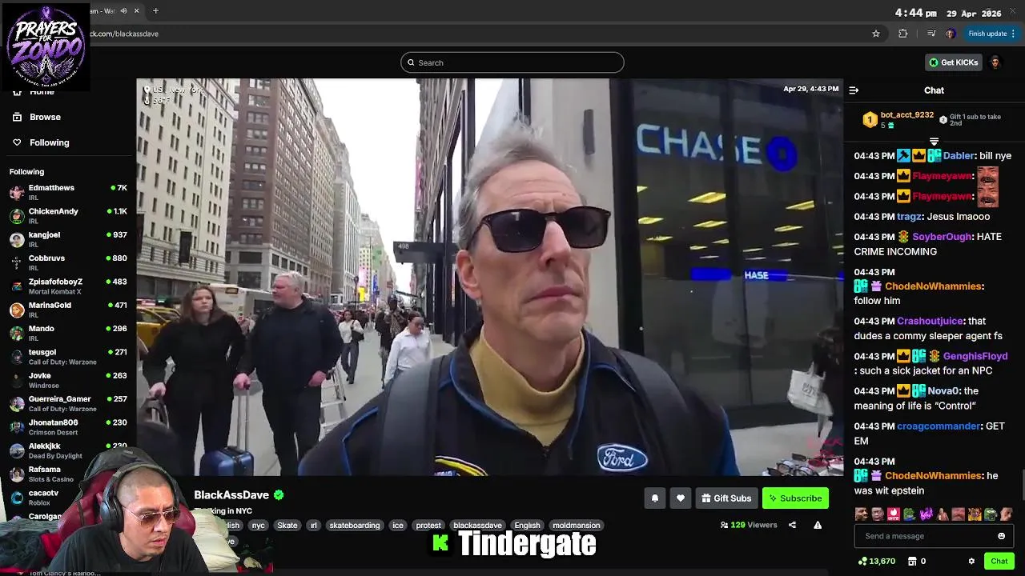1025x576 pixels.
Task: Click the moldmansion stream tag
Action: pos(576,526)
